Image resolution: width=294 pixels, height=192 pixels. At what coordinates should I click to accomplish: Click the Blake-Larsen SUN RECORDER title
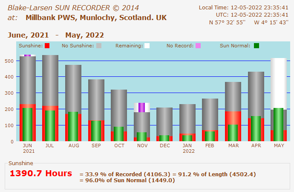click(x=73, y=8)
